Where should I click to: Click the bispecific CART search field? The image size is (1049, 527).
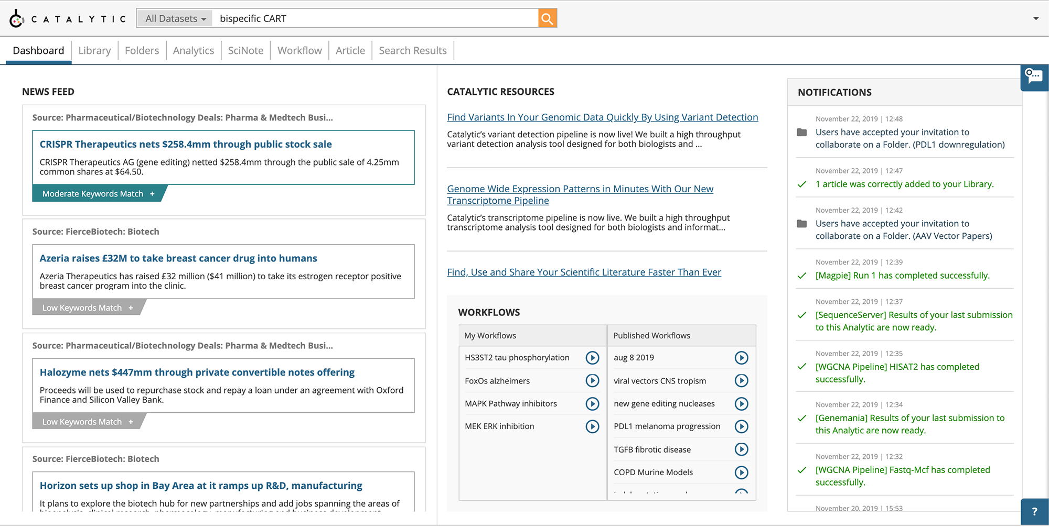[376, 18]
